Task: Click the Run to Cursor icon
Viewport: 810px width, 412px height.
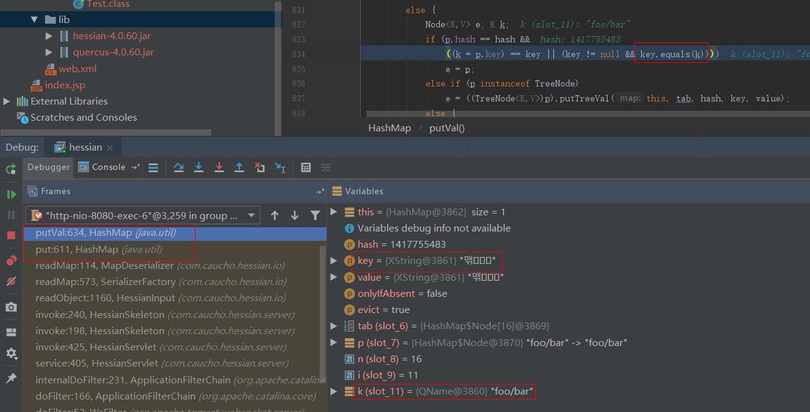Action: (x=280, y=167)
